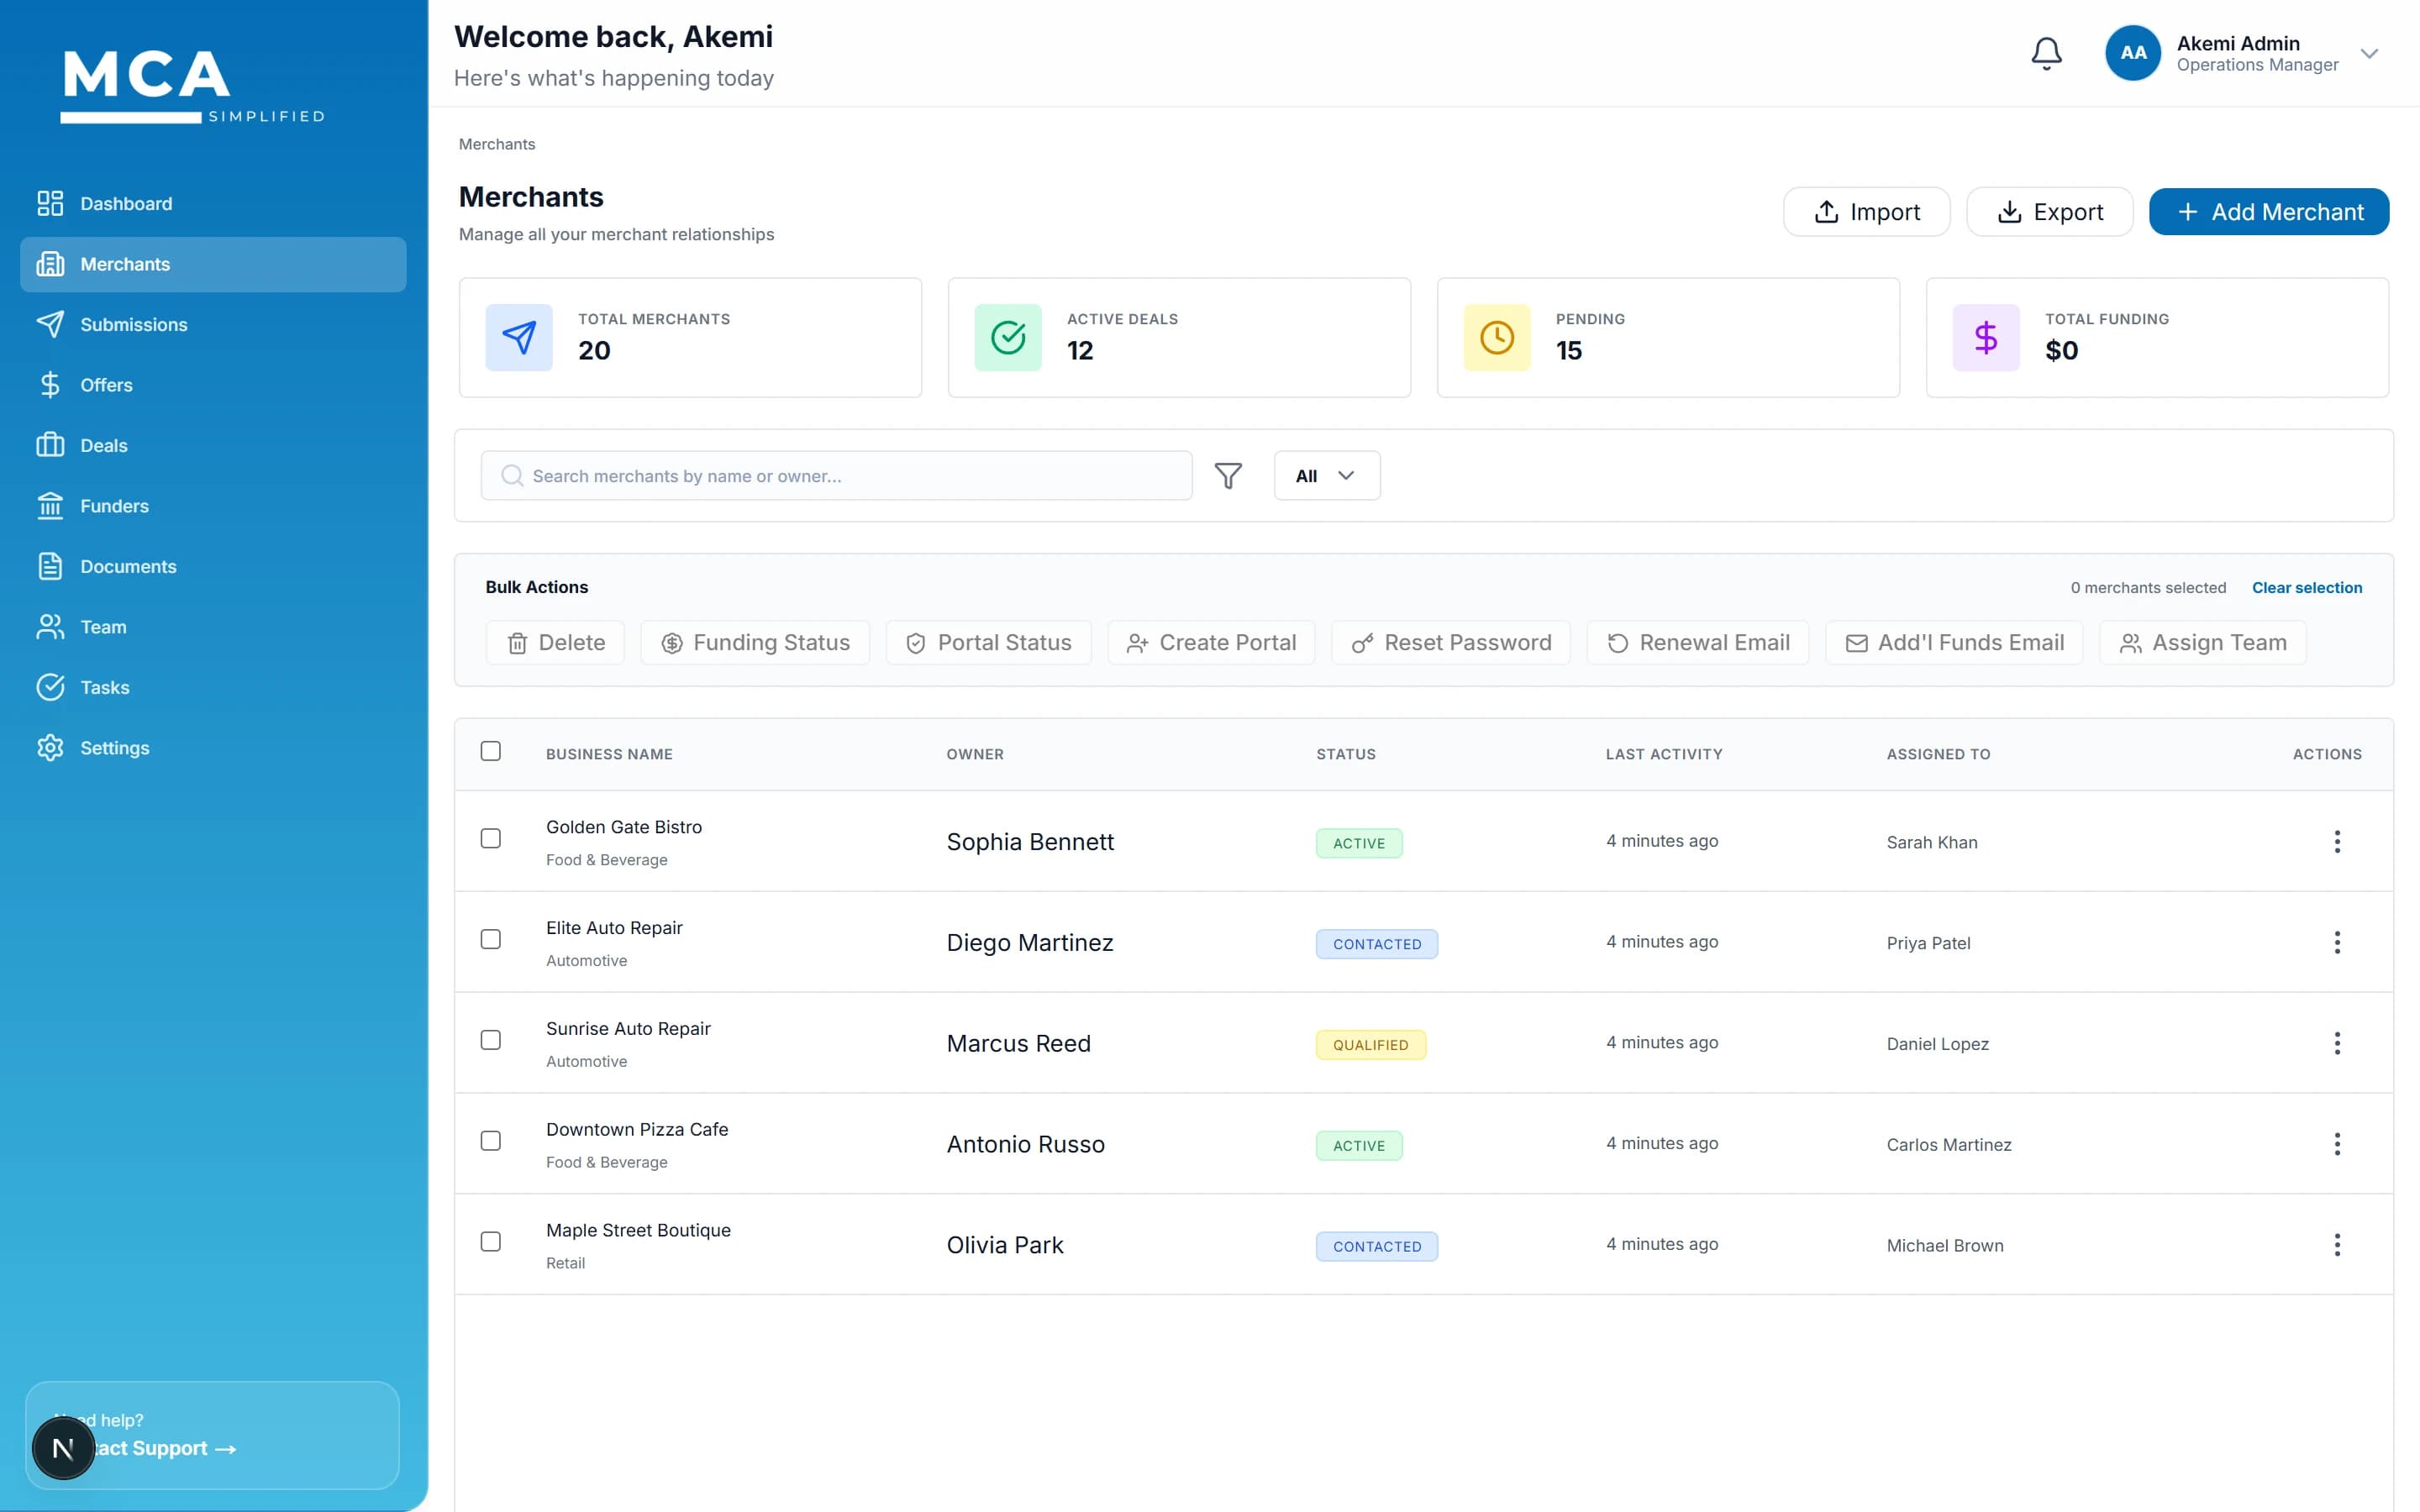Click the filter funnel icon
Viewport: 2420px width, 1512px height.
(x=1228, y=476)
